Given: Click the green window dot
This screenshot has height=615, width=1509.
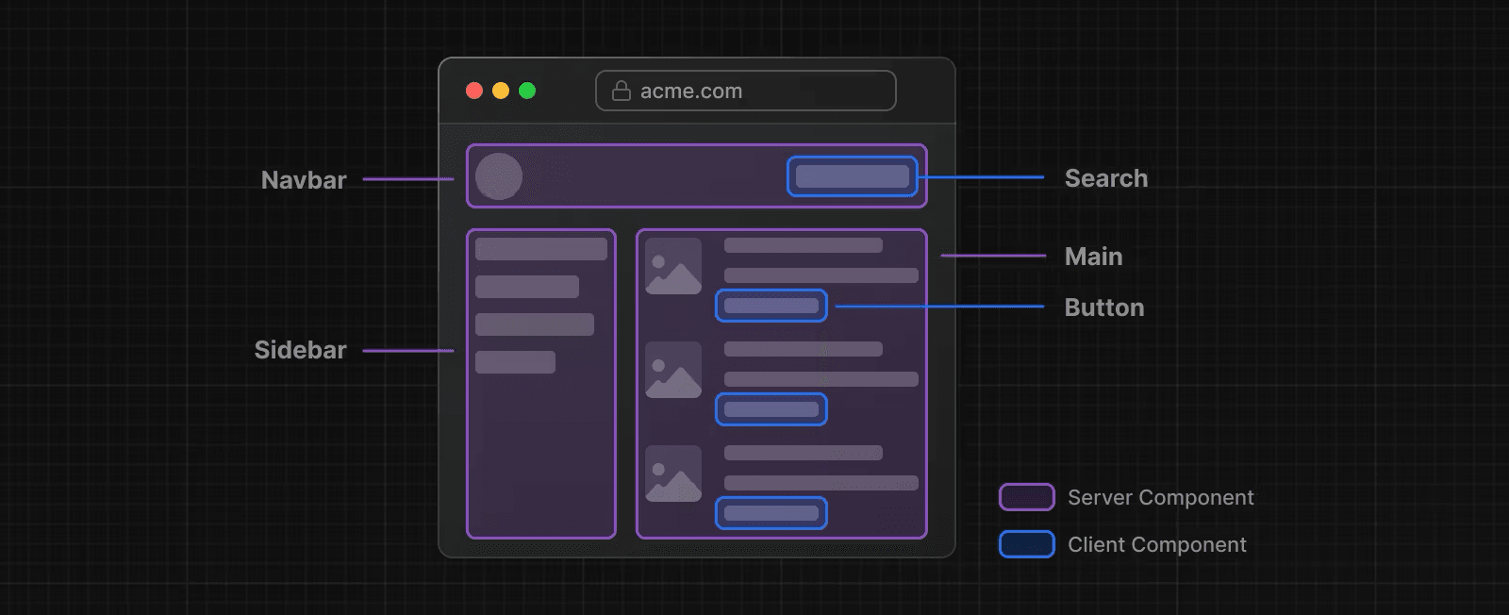Looking at the screenshot, I should point(527,91).
